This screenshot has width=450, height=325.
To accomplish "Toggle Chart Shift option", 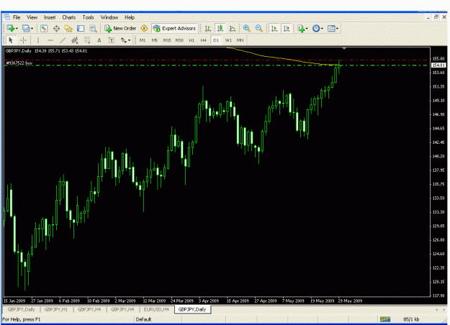I will point(287,28).
